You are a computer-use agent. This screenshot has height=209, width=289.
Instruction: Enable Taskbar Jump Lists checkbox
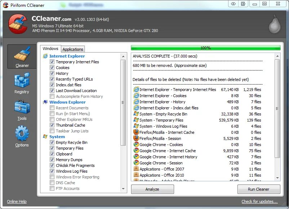click(52, 131)
